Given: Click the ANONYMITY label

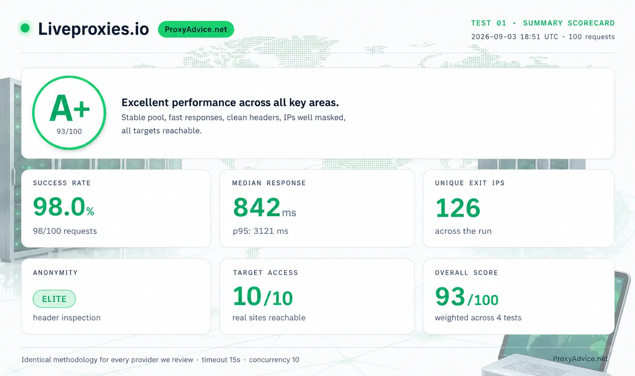Looking at the screenshot, I should [55, 273].
